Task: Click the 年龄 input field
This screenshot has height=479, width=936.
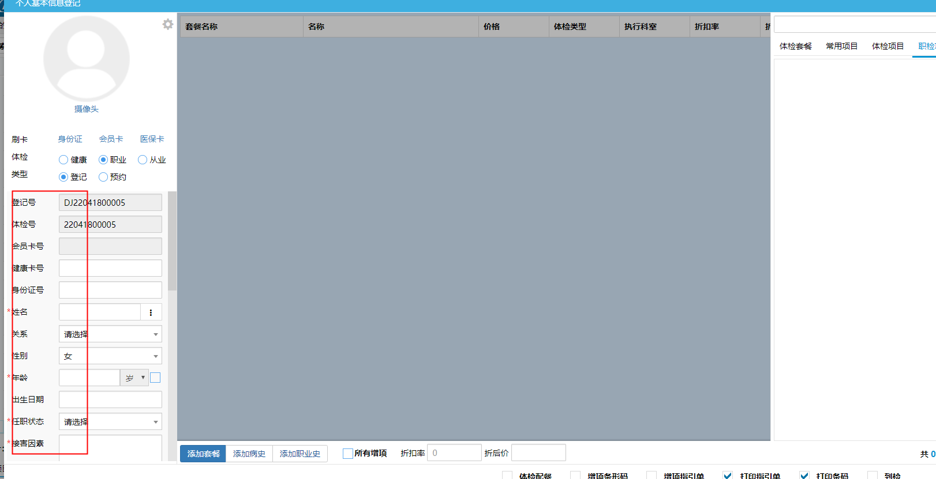Action: click(89, 378)
